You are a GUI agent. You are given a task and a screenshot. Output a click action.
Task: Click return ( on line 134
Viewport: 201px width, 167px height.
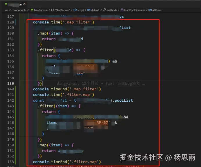pyautogui.click(x=51, y=56)
